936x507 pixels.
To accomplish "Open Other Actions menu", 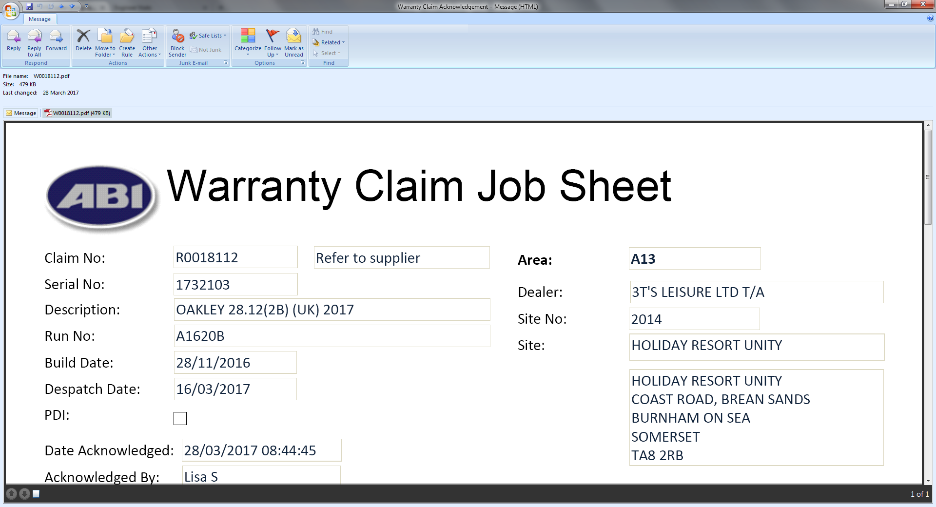I will [x=150, y=43].
